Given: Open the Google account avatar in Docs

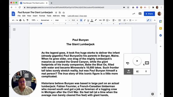Looking at the screenshot, I should coord(159,14).
